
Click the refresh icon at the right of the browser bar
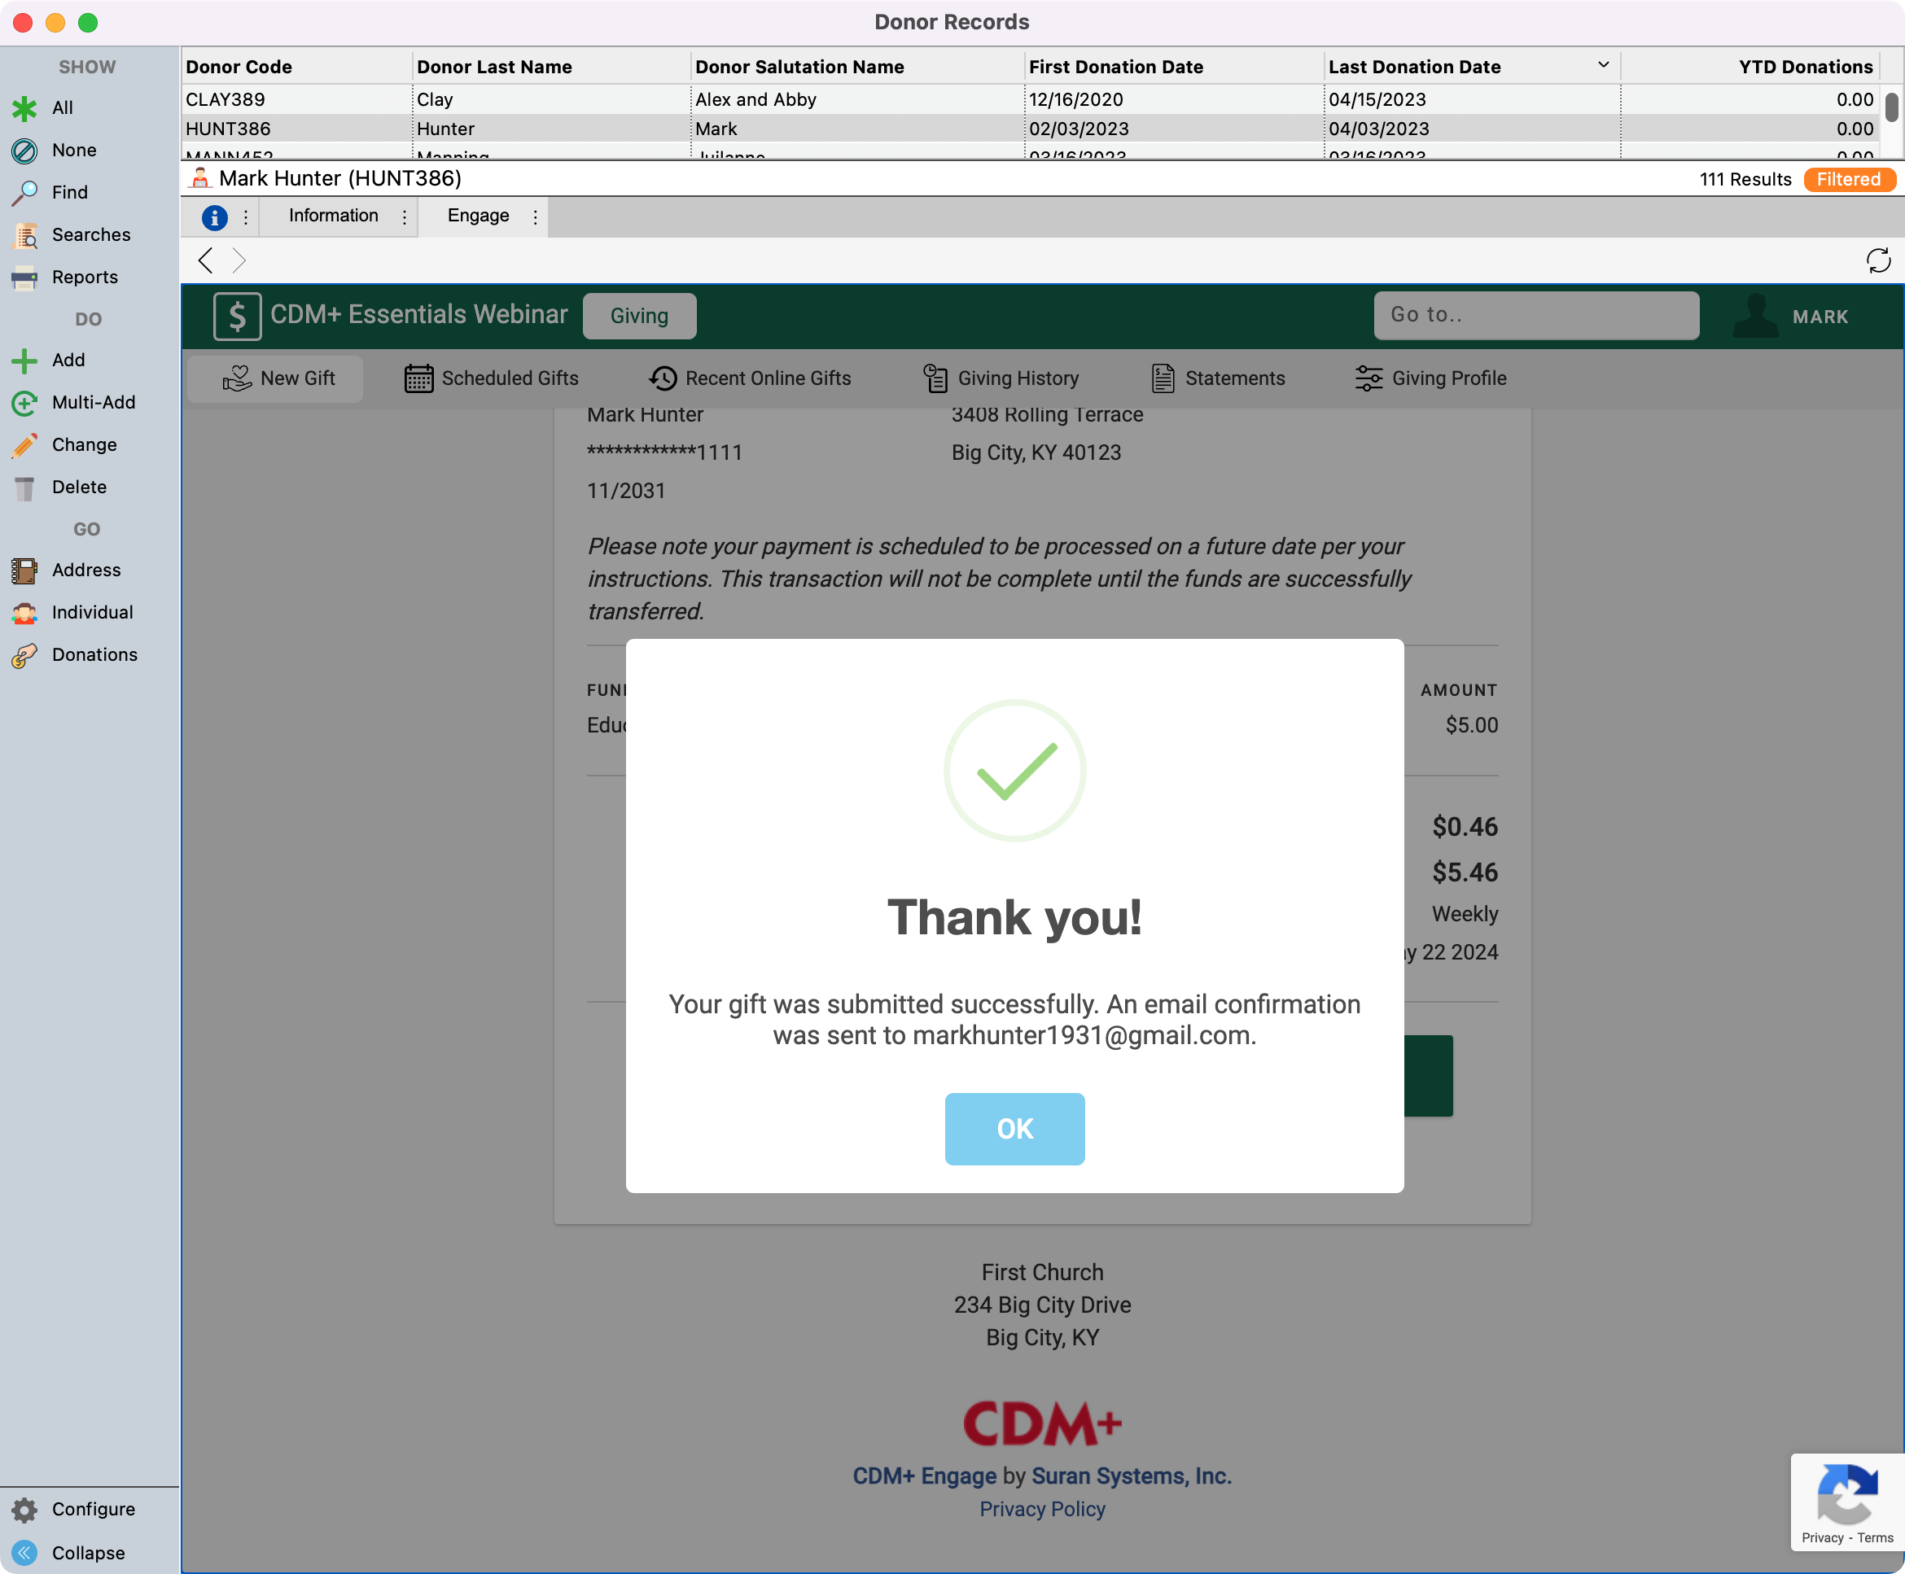(x=1878, y=261)
